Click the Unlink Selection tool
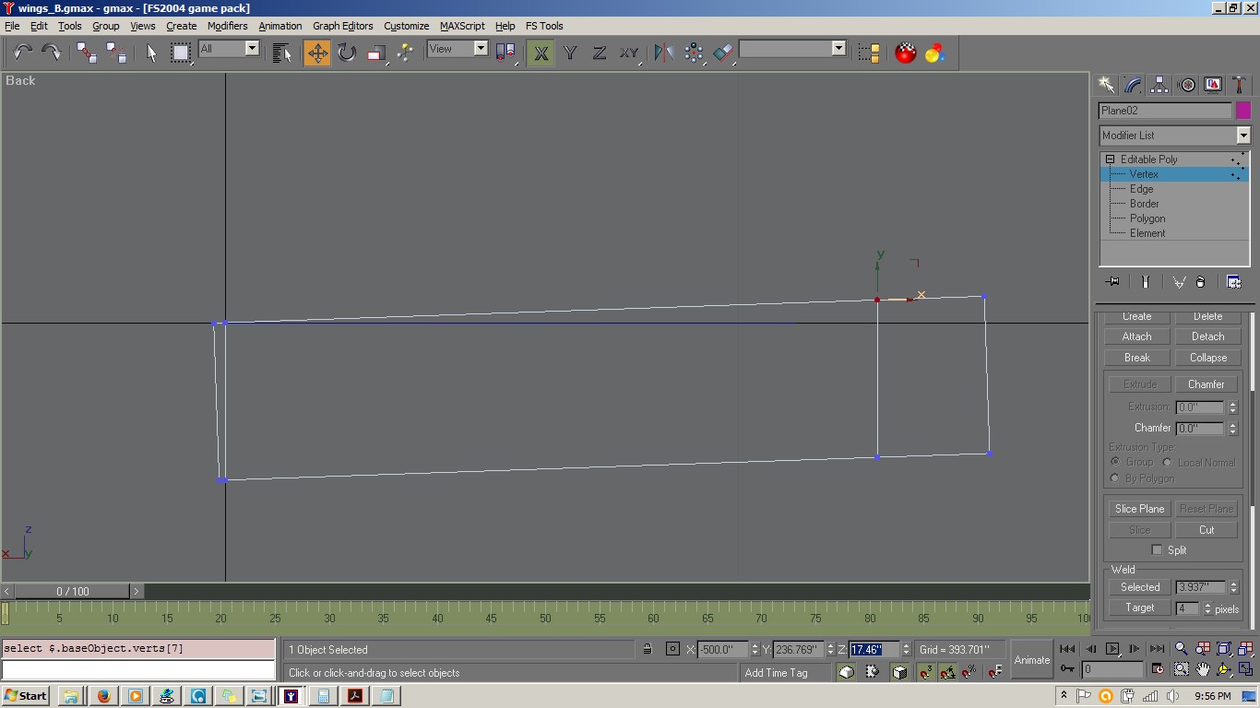Screen dimensions: 1260x708 (x=116, y=53)
